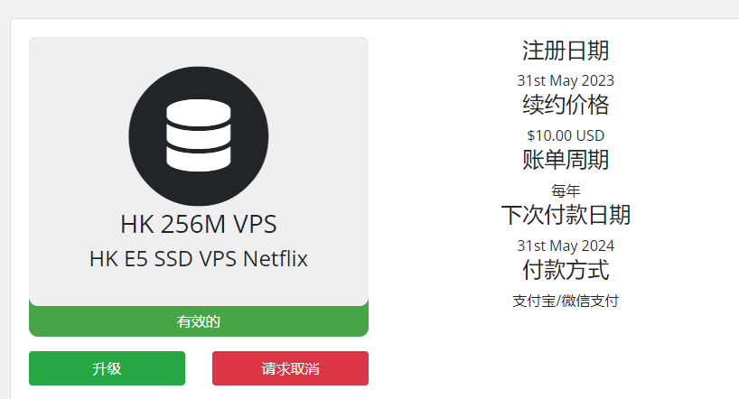This screenshot has width=739, height=399.
Task: Select the HK 256M VPS product title
Action: pos(199,224)
